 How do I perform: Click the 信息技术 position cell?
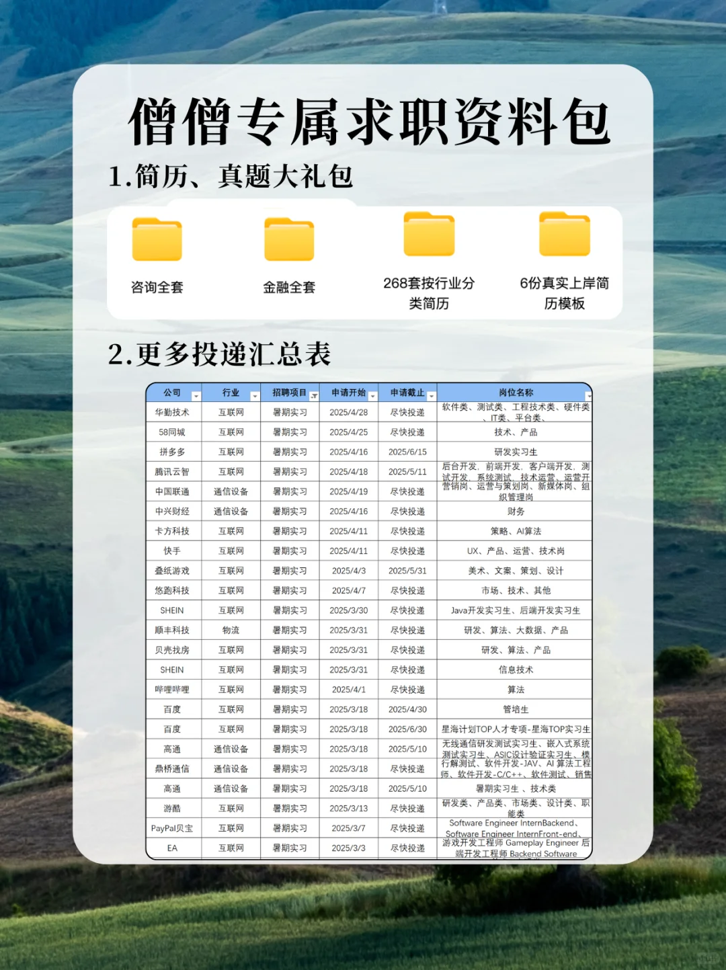coord(516,670)
